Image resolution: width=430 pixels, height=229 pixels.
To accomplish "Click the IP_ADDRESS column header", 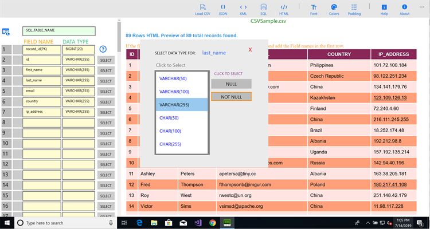I will (394, 54).
